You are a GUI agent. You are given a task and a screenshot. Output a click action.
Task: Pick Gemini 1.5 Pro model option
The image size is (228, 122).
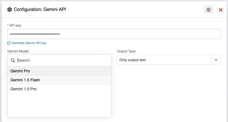pyautogui.click(x=59, y=89)
